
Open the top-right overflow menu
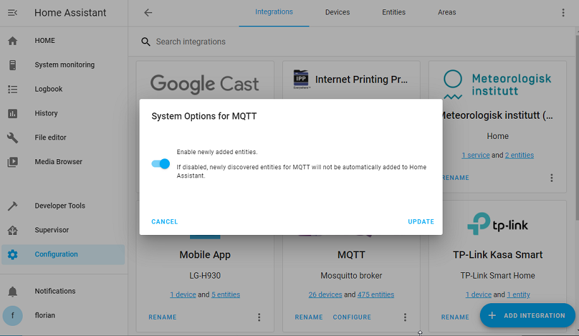[563, 13]
